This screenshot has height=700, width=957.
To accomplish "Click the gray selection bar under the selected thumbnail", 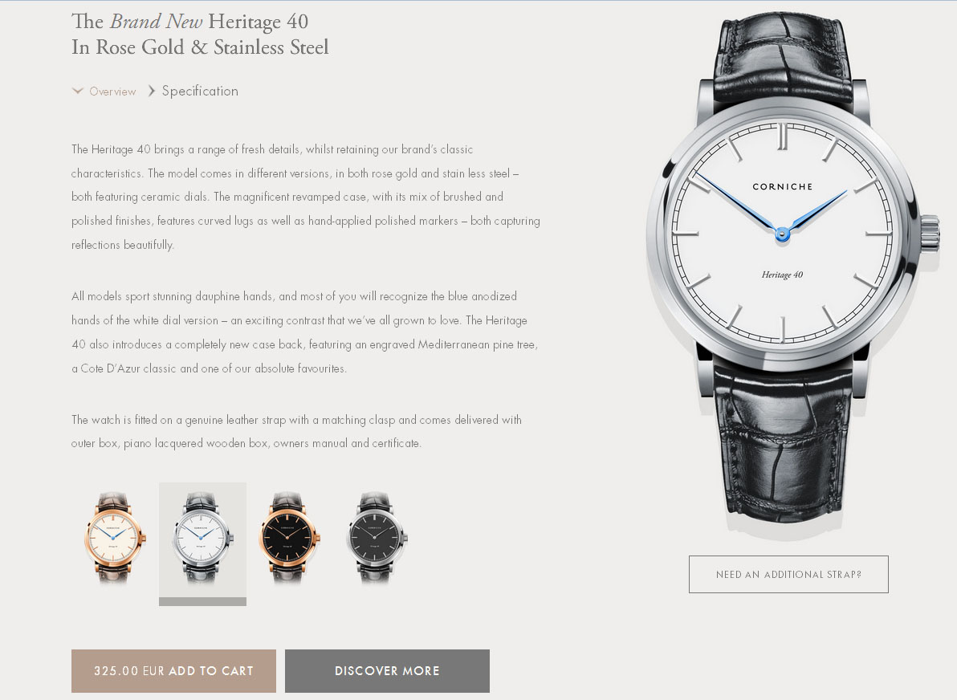I will pos(202,602).
